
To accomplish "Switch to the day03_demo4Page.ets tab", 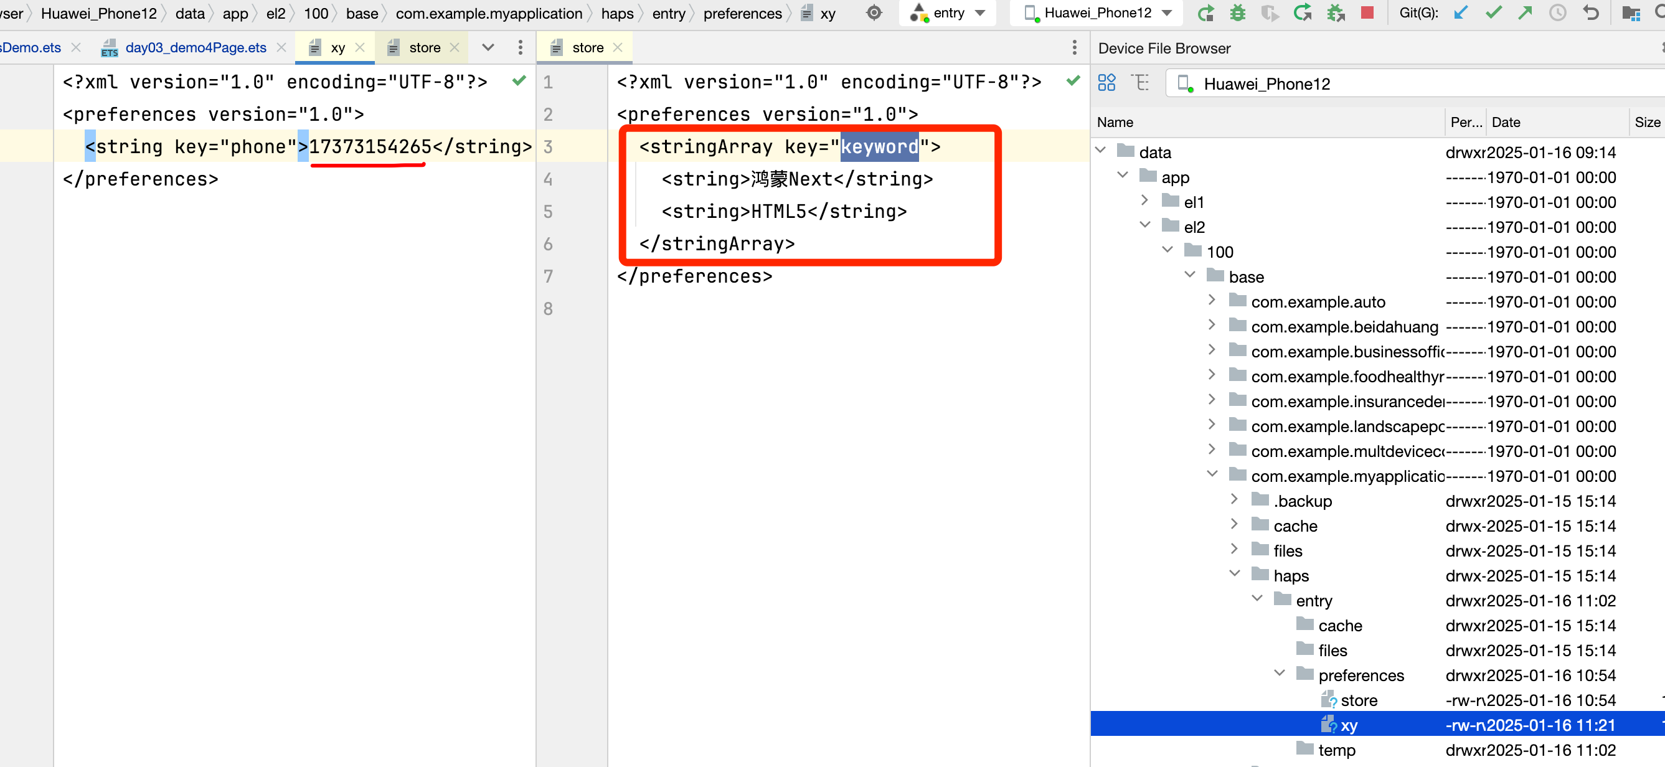I will [x=195, y=47].
